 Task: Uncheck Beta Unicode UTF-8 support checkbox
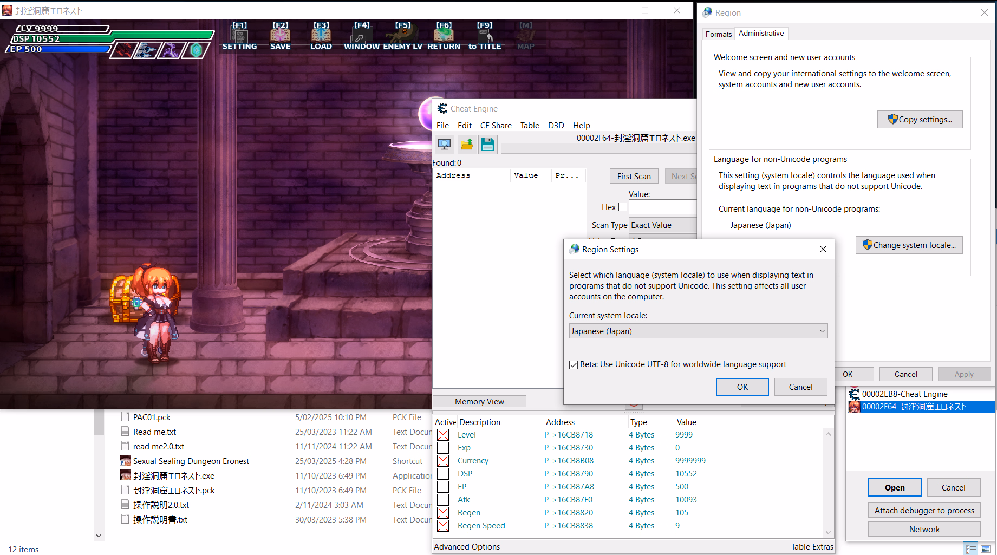point(574,365)
